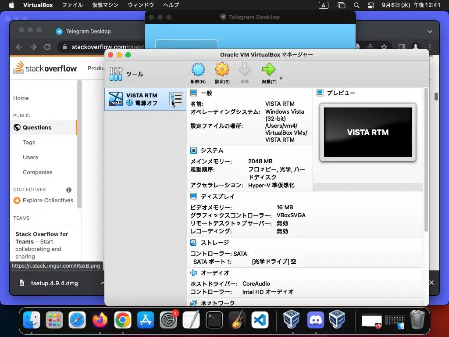Click the Chrome three-dot menu
Screen dimensions: 449x337
pyautogui.click(x=430, y=47)
